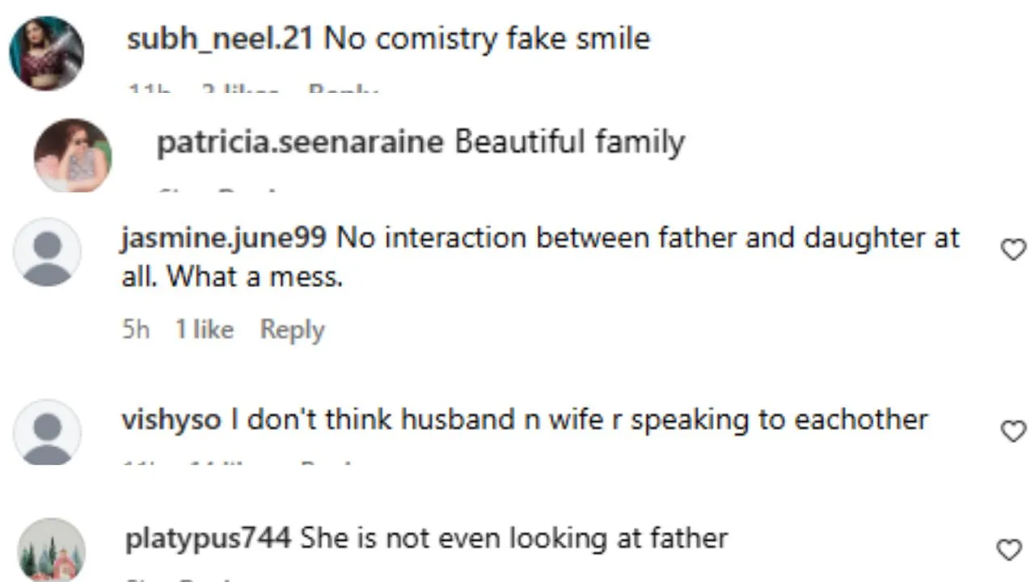Tap the heart icon beside platypus744's comment

point(1009,550)
